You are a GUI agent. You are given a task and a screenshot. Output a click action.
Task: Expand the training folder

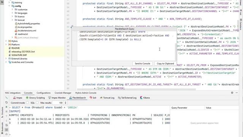click(9, 3)
